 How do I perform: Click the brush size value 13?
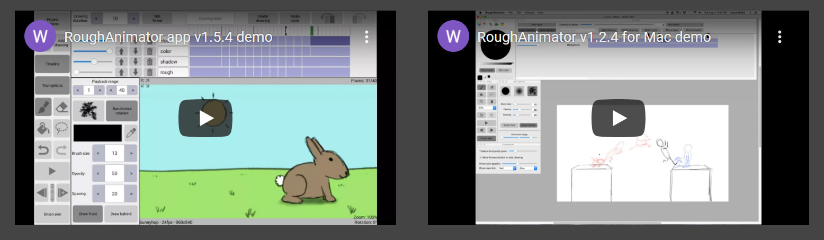click(x=115, y=154)
